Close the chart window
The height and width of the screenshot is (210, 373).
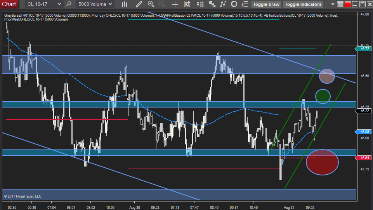tap(370, 4)
